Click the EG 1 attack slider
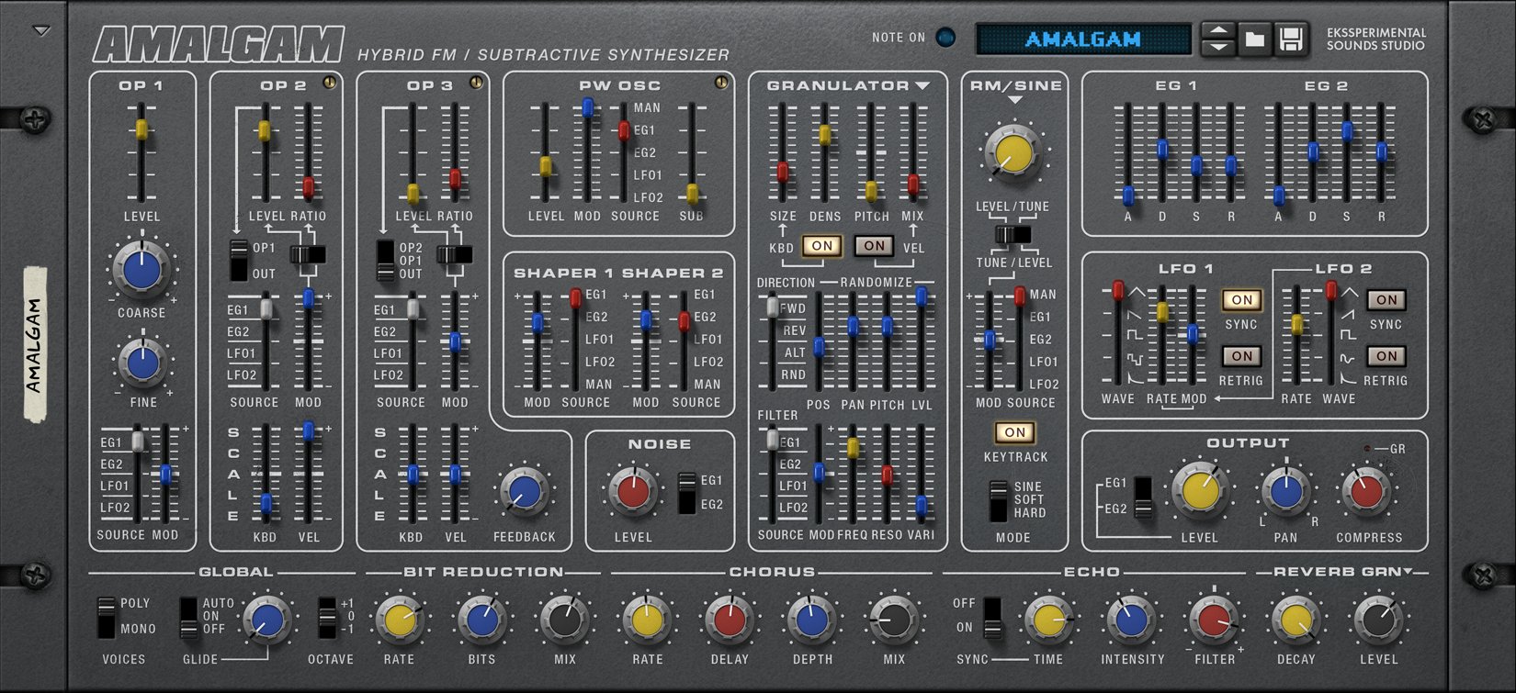 coord(1127,195)
